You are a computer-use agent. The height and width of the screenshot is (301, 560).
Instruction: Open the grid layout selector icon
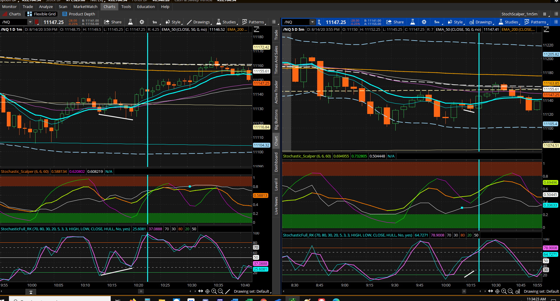[x=545, y=14]
